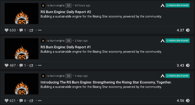Viewport: 195px width, 105px height.
Task: Click the author avatar on Daily Report #2
Action: point(43,6)
